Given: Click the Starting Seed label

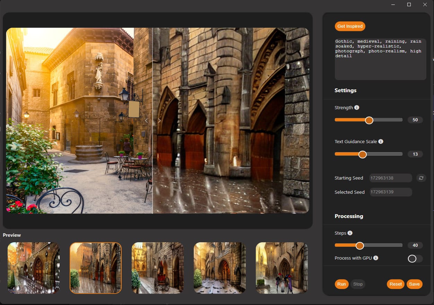Looking at the screenshot, I should pos(349,178).
